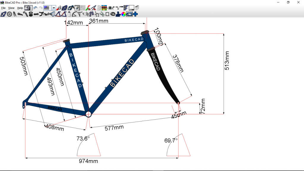The image size is (304, 171).
Task: Open the rainbow color wheel picker
Action: (x=123, y=14)
